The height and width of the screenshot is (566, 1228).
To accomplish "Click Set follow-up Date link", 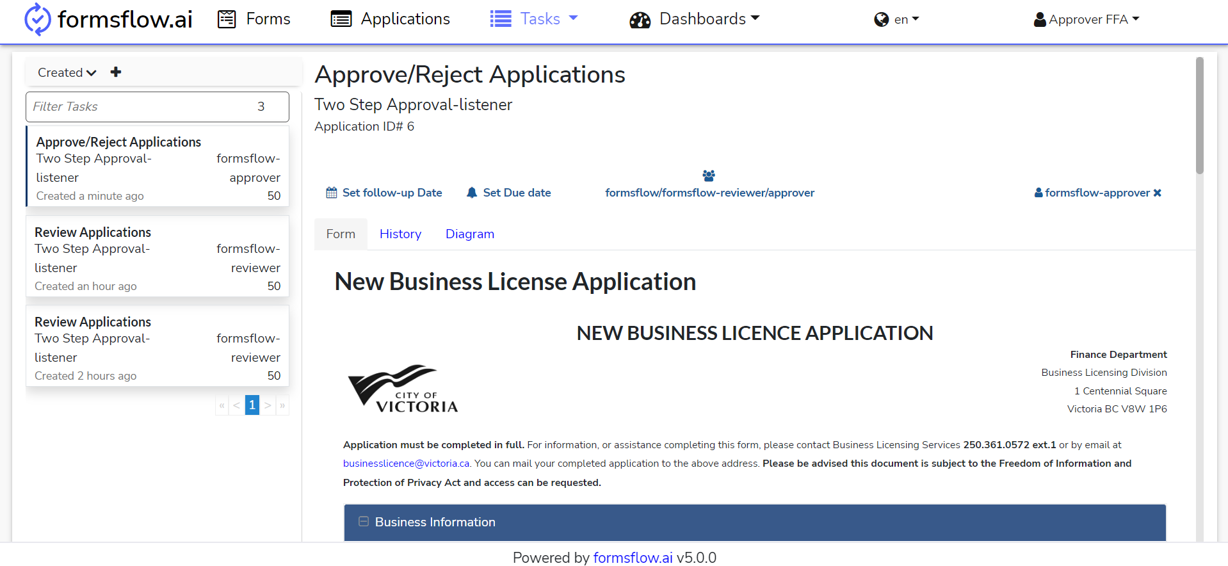I will click(x=392, y=193).
